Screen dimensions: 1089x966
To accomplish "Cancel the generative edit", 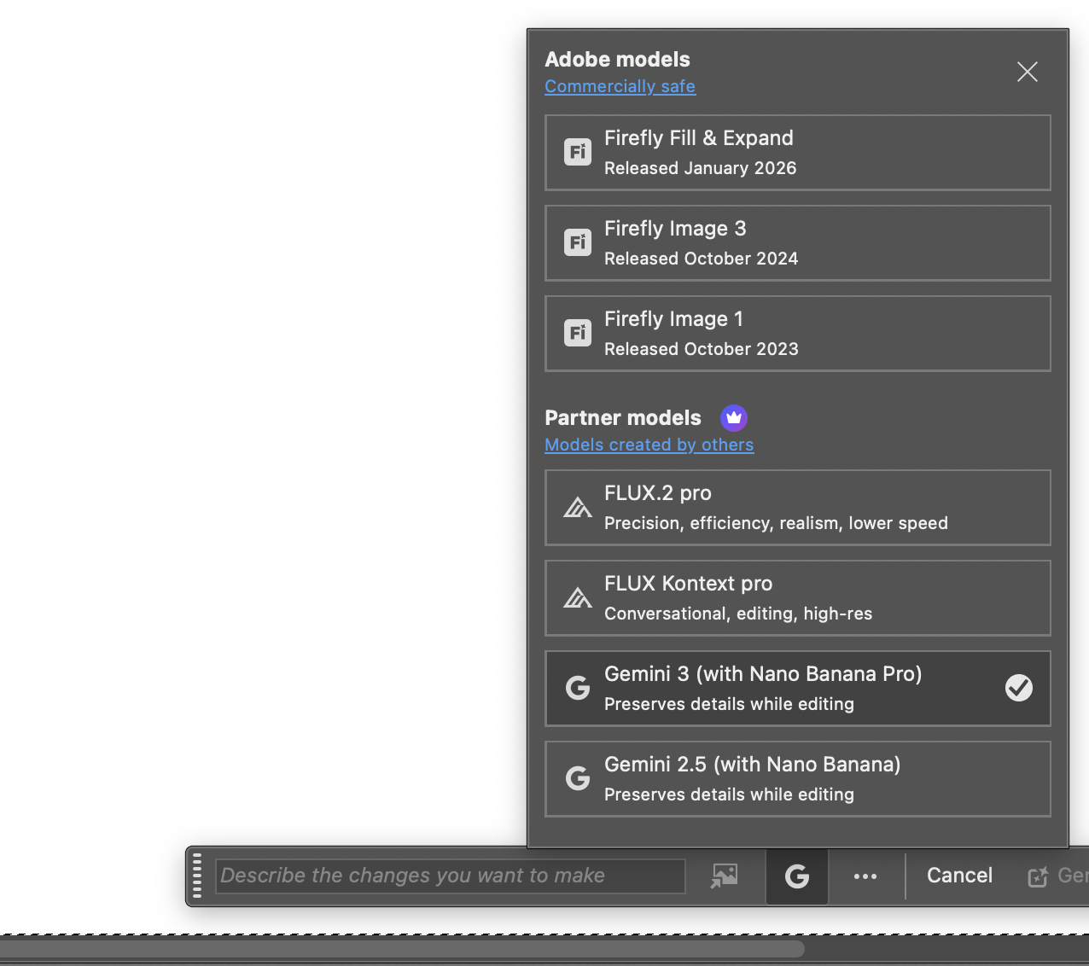I will [960, 876].
